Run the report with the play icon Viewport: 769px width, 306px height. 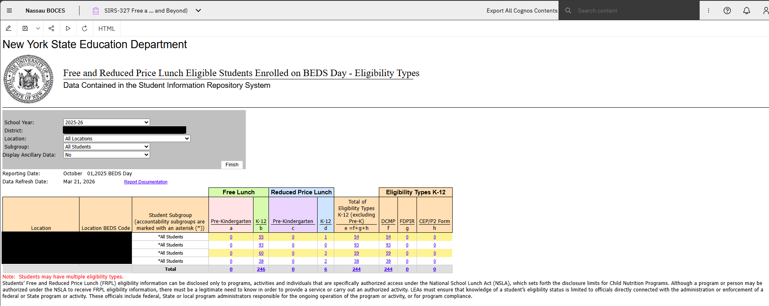pos(68,28)
